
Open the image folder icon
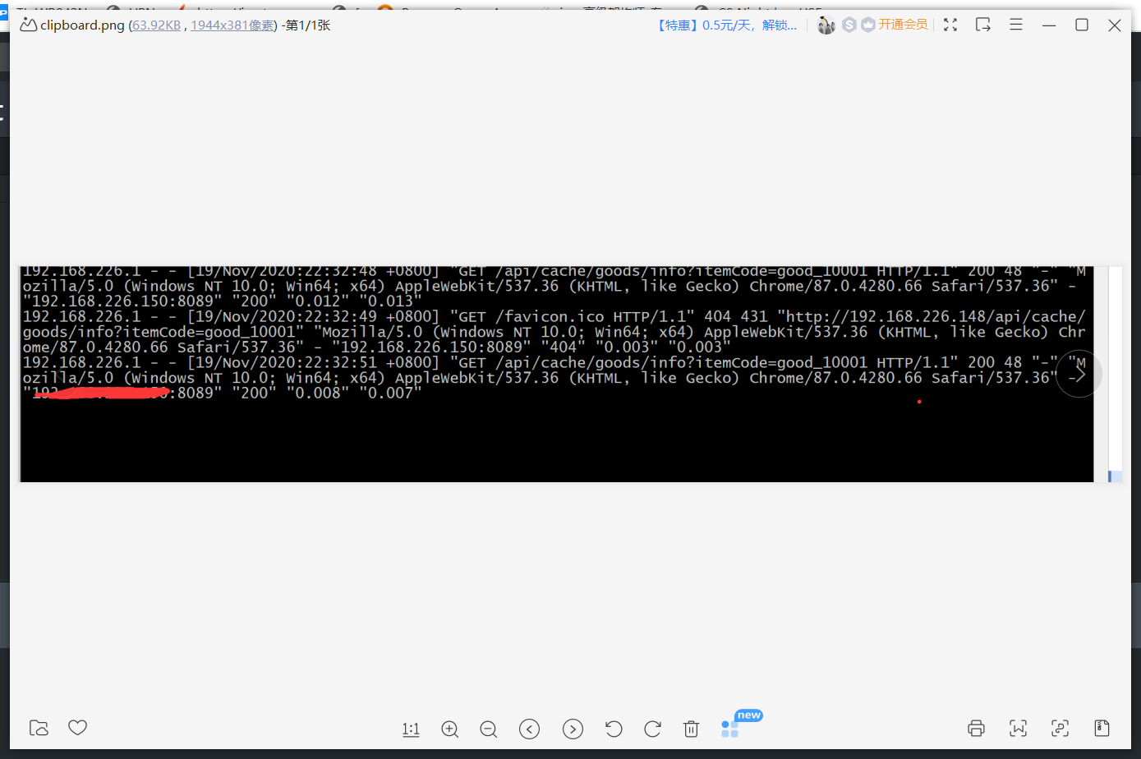click(39, 728)
